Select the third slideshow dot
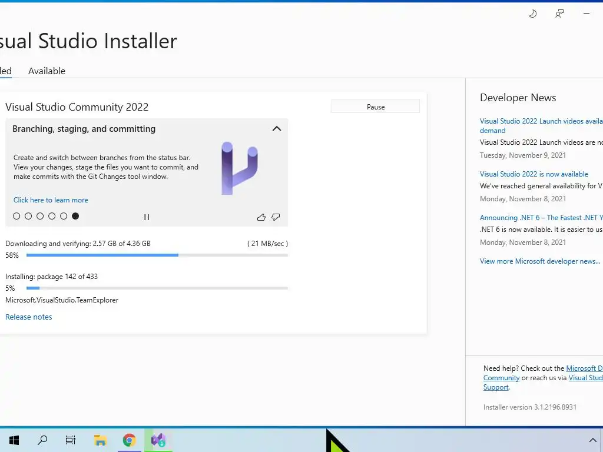 [x=40, y=216]
